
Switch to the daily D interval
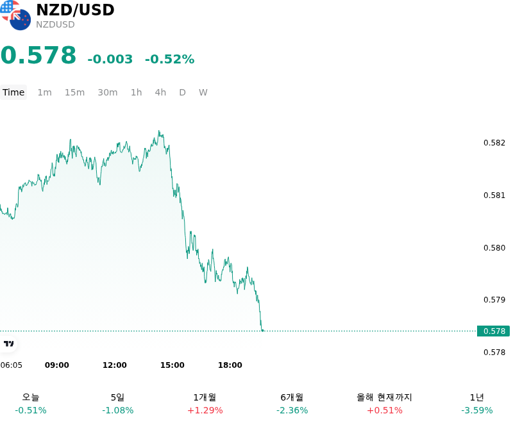(183, 92)
